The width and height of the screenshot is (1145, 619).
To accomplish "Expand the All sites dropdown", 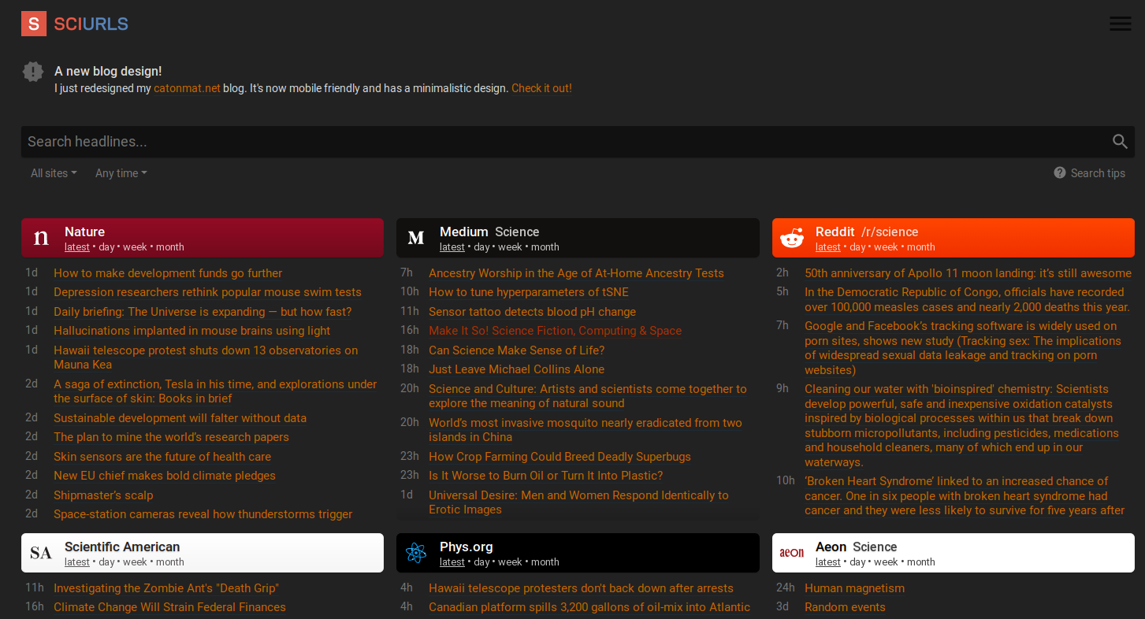I will click(54, 173).
